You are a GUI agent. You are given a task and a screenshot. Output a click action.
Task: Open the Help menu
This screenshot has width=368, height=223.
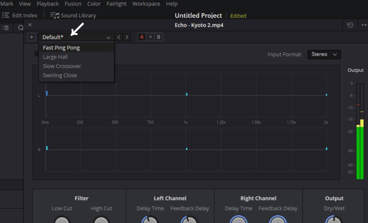click(x=172, y=4)
